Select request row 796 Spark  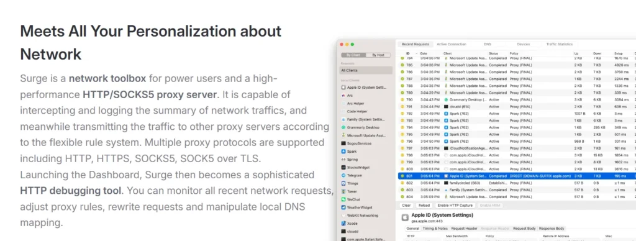point(517,141)
